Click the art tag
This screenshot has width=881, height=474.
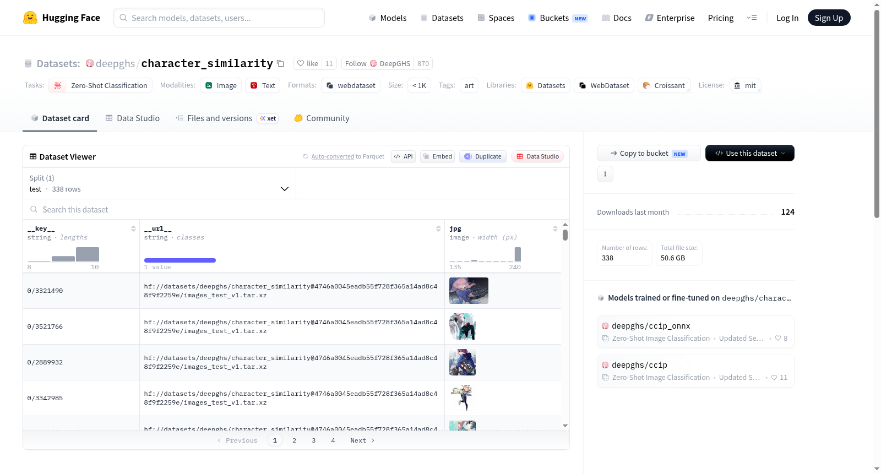tap(469, 85)
